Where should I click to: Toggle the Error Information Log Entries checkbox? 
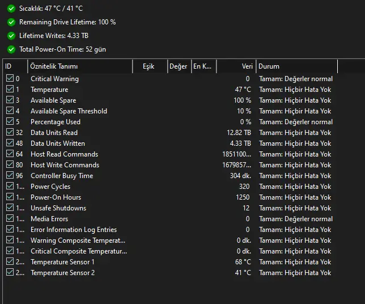(x=10, y=229)
